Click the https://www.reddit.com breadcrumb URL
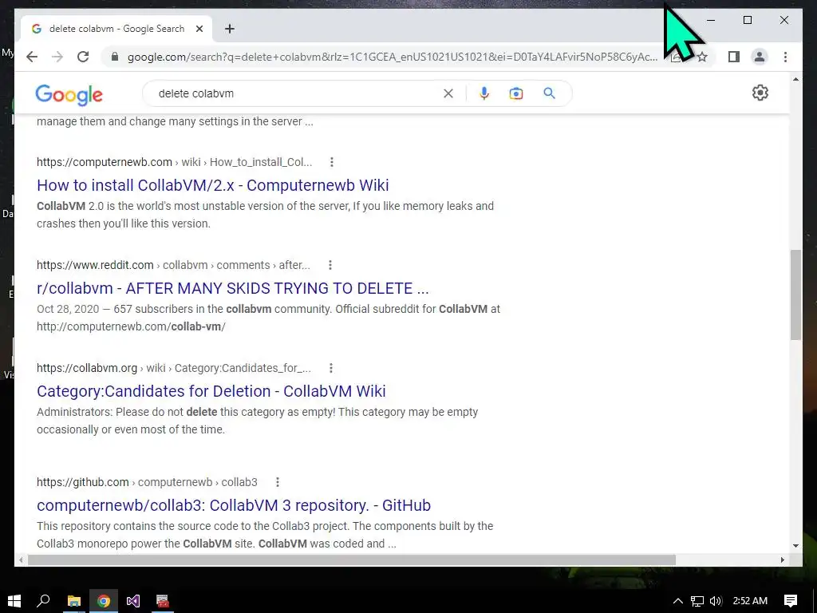Screen dimensions: 817x613 point(95,265)
